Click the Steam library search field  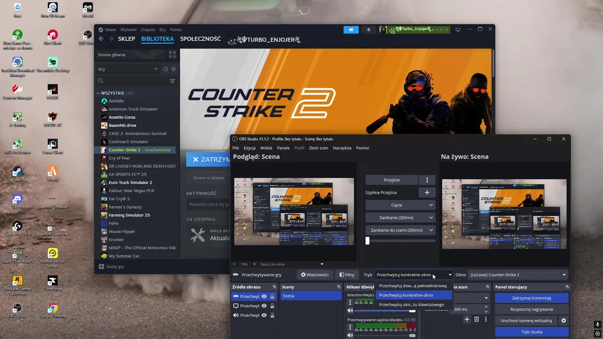(x=133, y=81)
